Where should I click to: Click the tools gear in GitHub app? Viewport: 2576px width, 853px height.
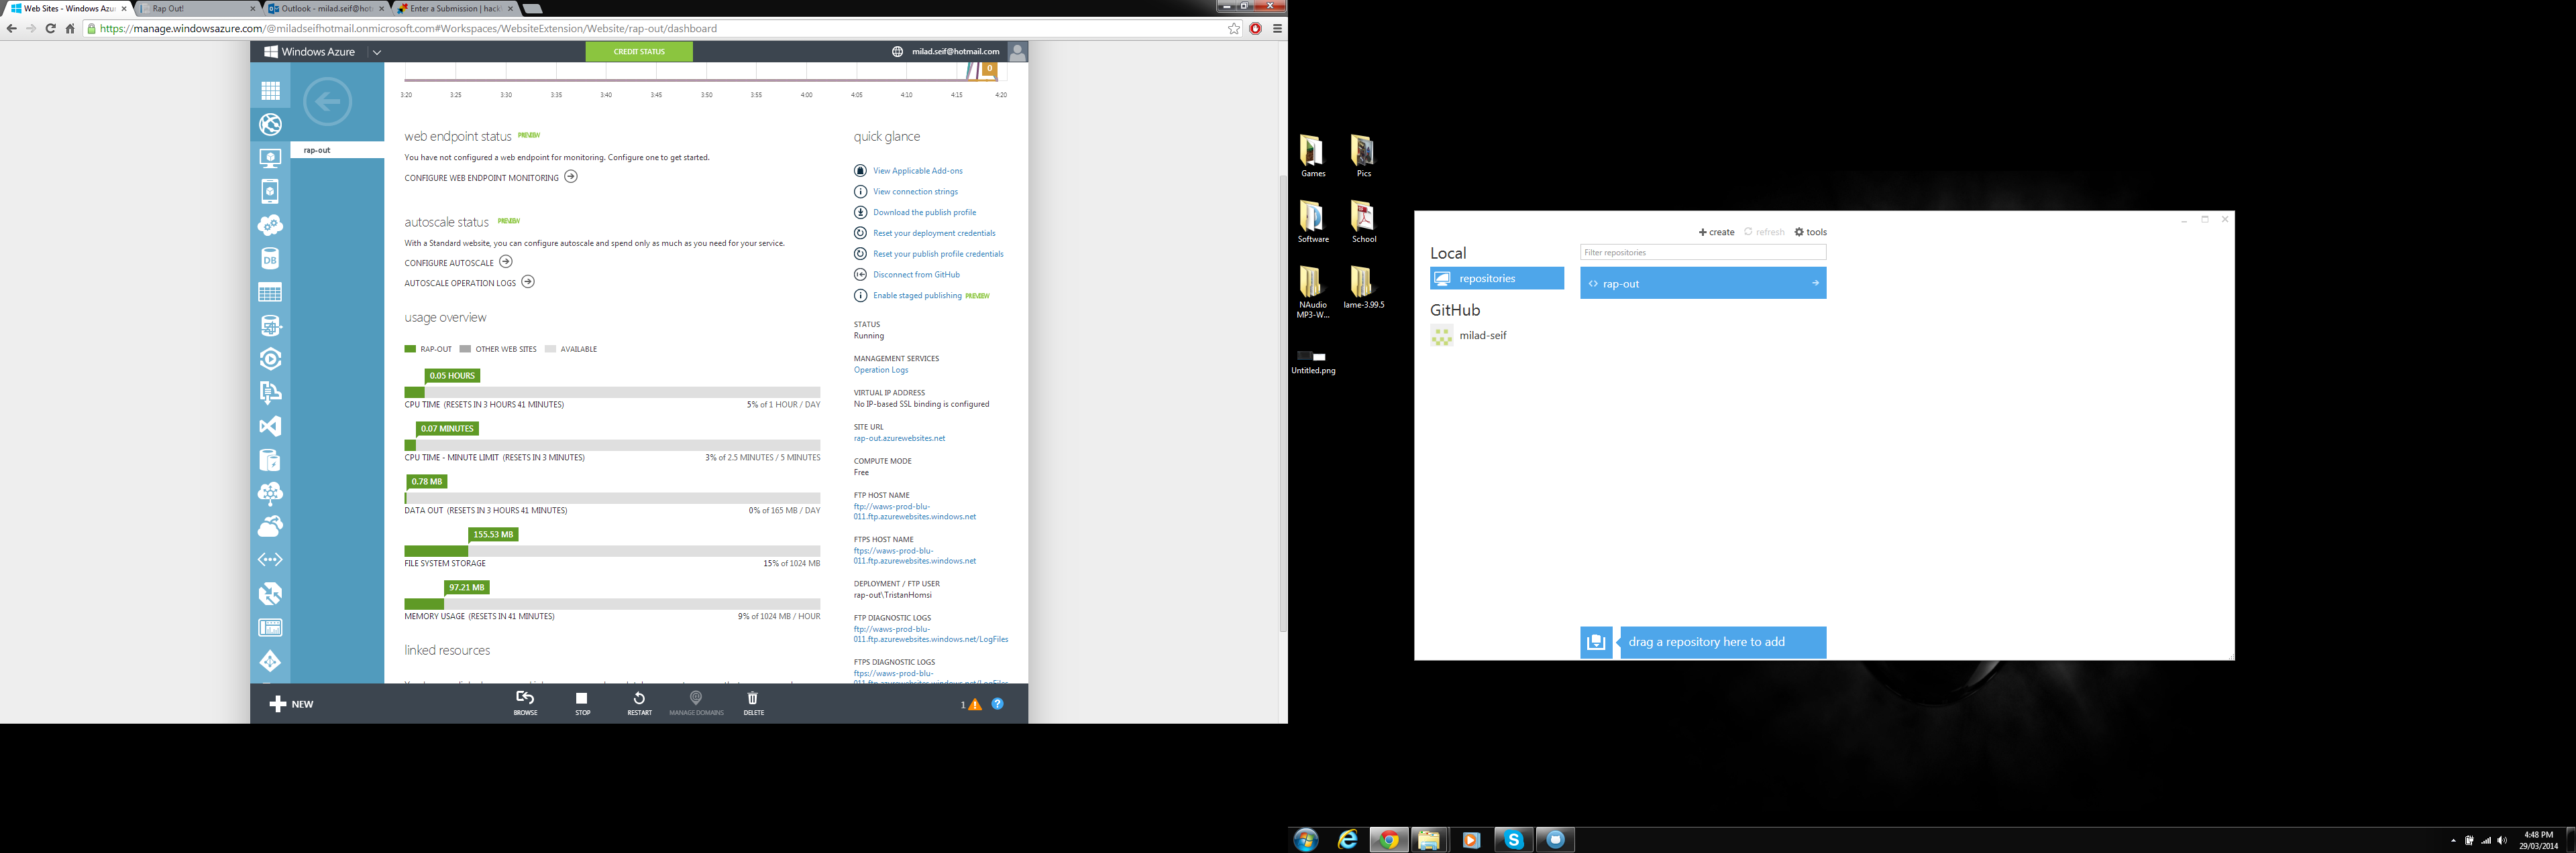click(1810, 232)
